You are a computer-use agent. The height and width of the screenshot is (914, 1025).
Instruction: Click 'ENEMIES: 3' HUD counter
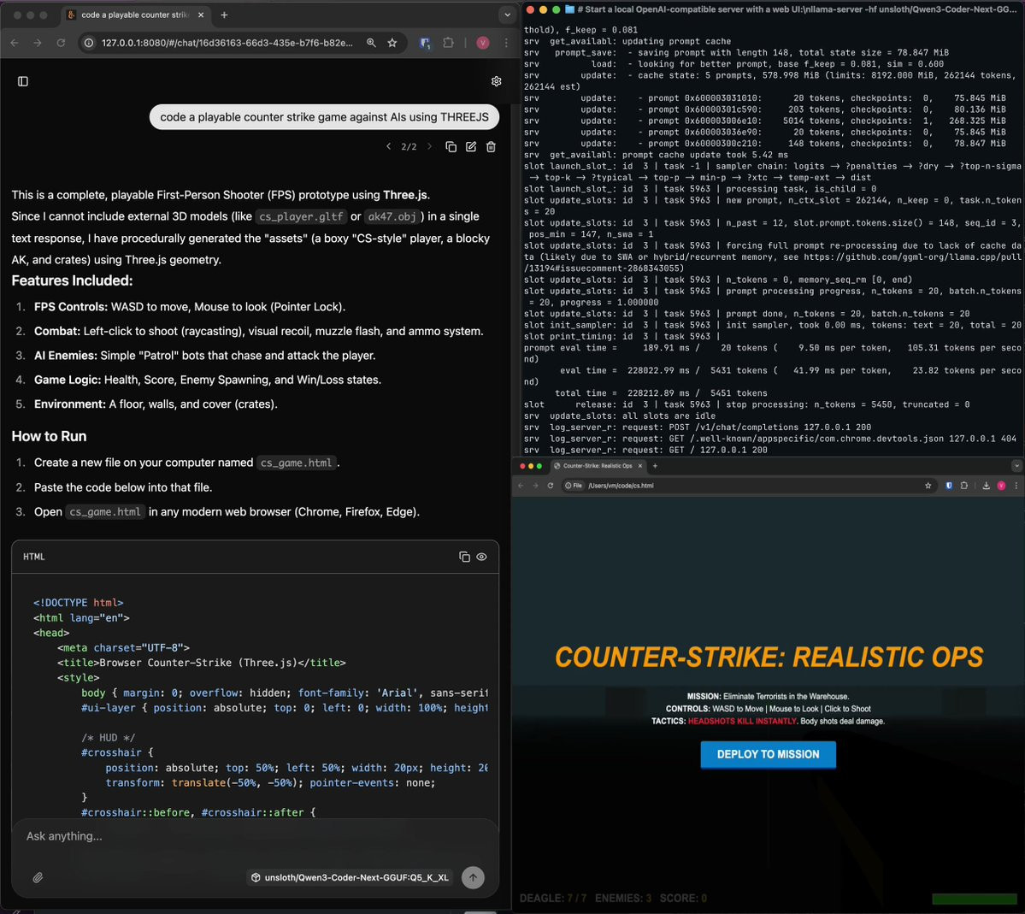point(623,898)
